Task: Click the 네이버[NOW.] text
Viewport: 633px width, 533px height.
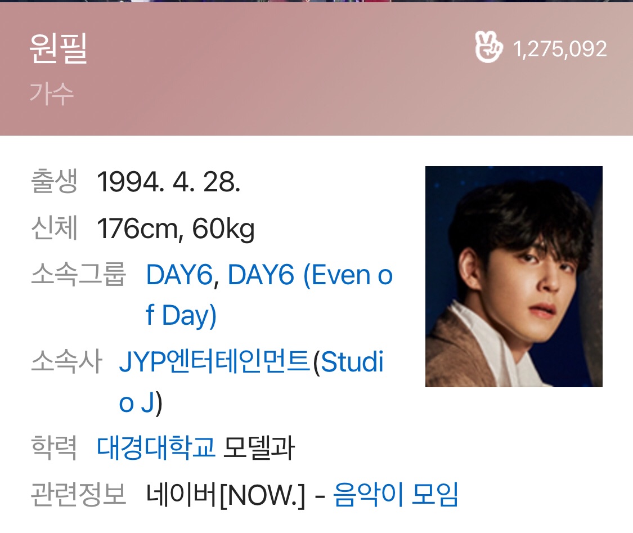Action: (x=226, y=495)
